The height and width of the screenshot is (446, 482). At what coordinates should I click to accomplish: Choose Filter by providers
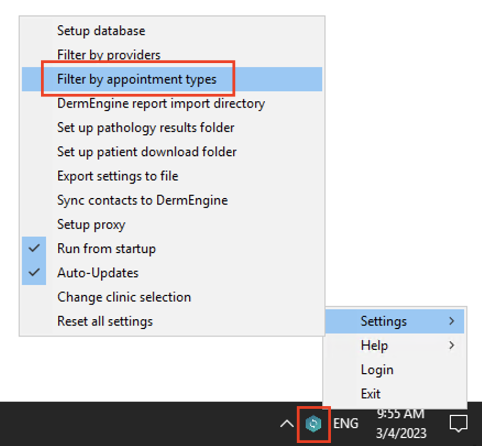pos(109,55)
